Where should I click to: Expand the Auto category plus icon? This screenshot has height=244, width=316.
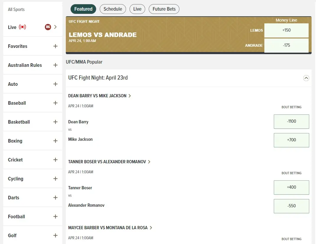click(x=55, y=84)
